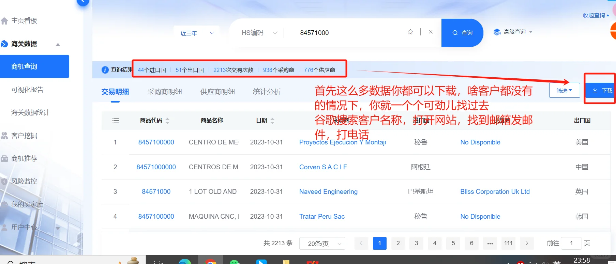Screen dimensions: 616x264
Task: Click the 776个供应商 result count
Action: click(319, 70)
